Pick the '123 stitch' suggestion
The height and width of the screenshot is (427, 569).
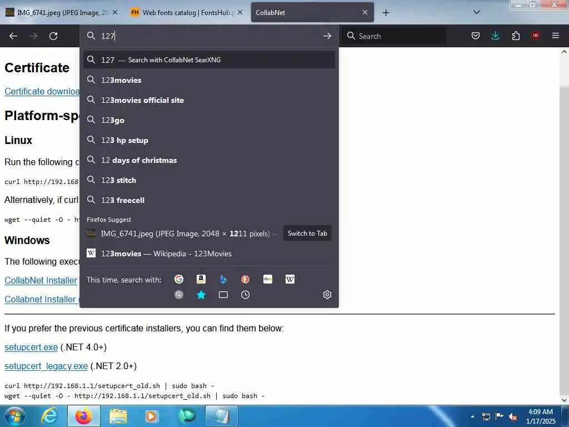click(209, 180)
